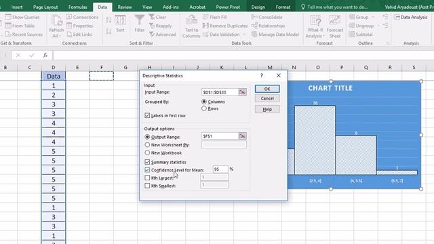Confirm dialog with OK button
Viewport: 434px width, 244px height.
click(267, 89)
